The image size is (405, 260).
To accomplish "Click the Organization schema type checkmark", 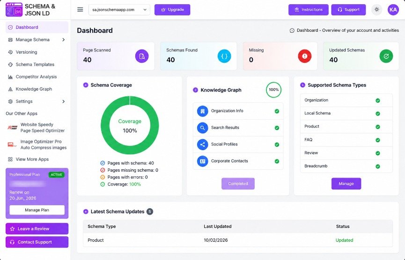I will click(378, 101).
